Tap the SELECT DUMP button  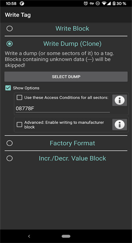[66, 77]
